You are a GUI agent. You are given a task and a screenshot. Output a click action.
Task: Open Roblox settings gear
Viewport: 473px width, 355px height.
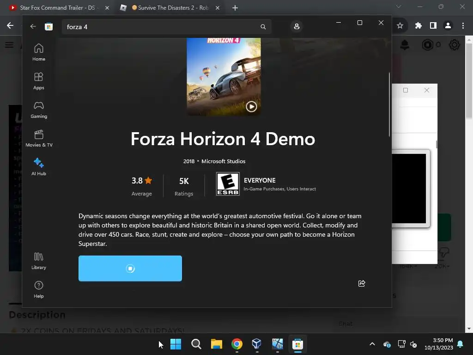(x=455, y=45)
